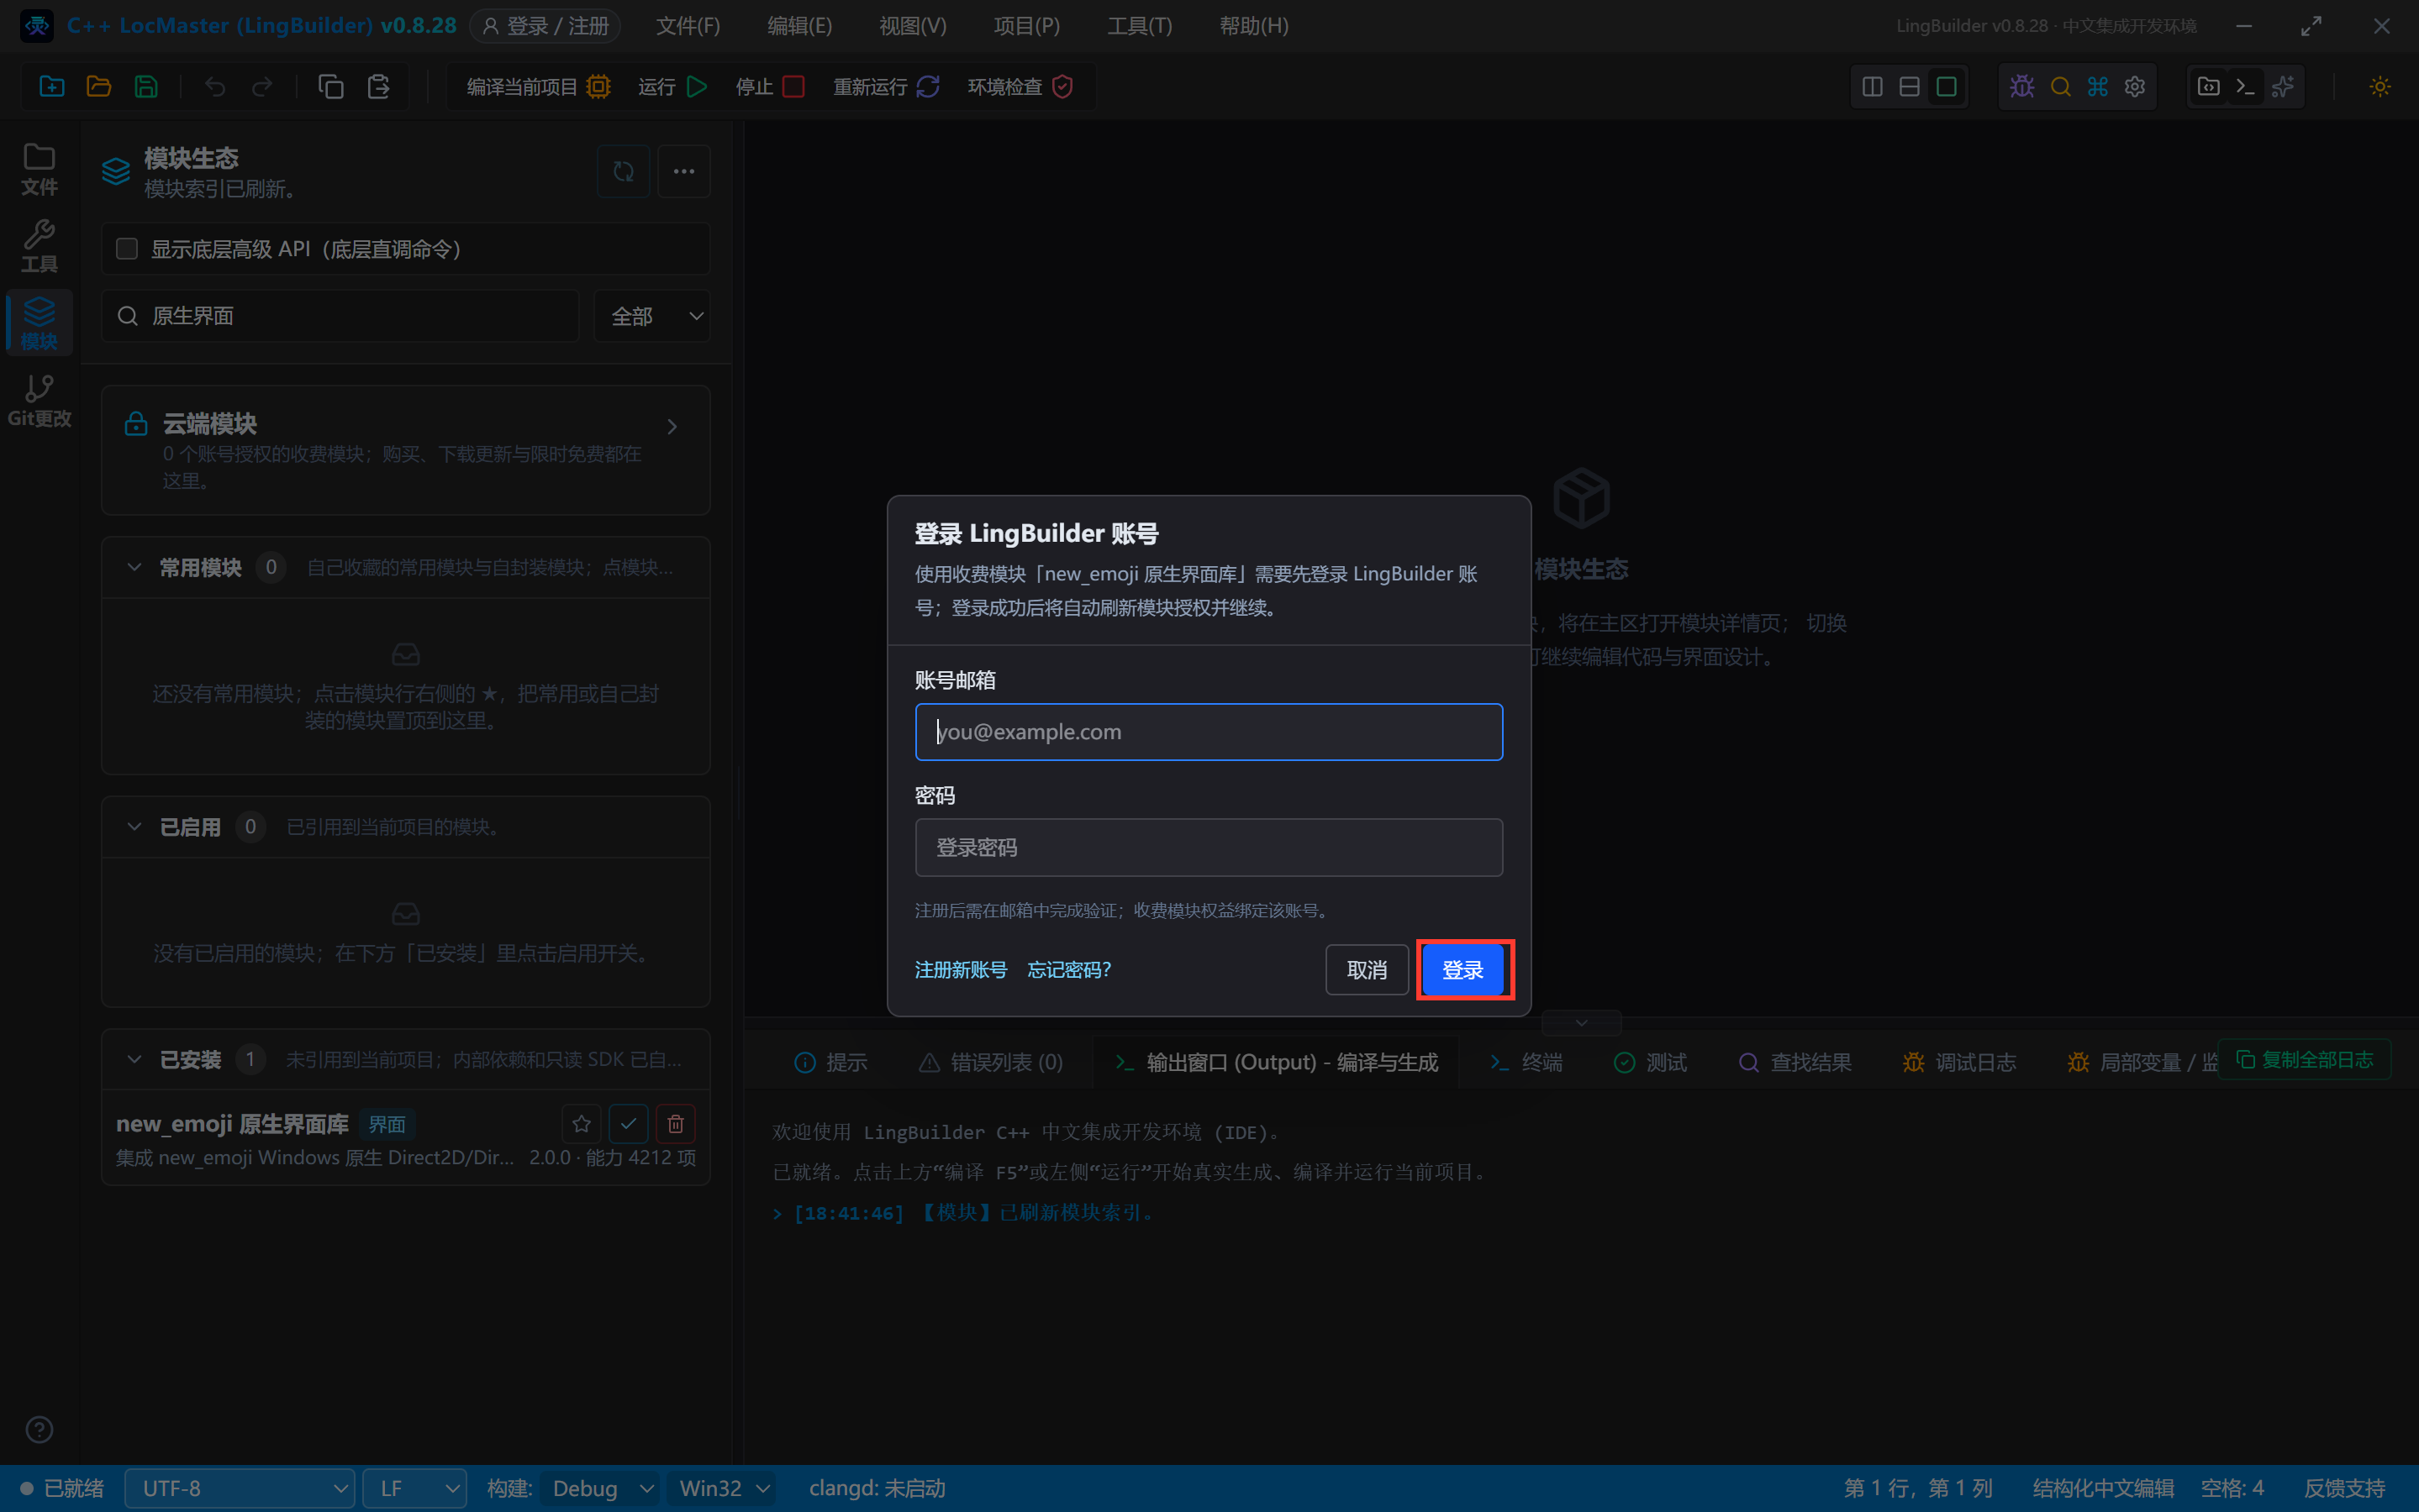Select the horizontal split layout toggle
Viewport: 2419px width, 1512px height.
coord(1909,87)
